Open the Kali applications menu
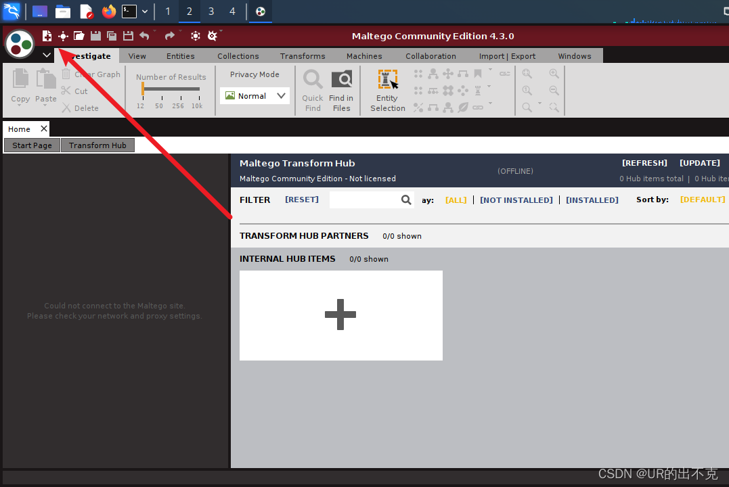Viewport: 729px width, 487px height. pos(11,11)
